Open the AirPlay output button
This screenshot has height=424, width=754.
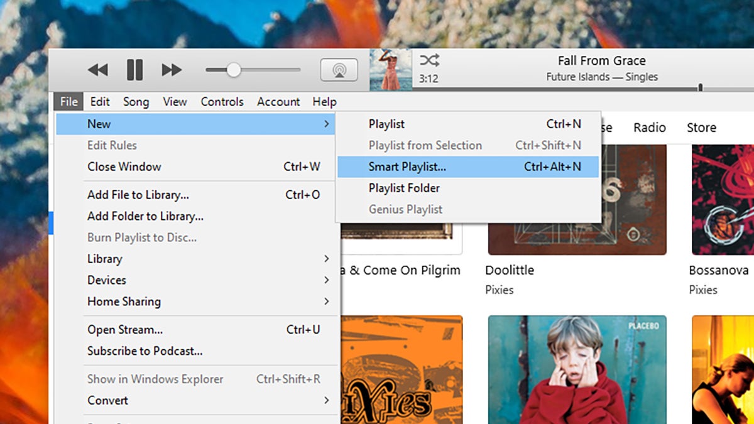pos(339,70)
